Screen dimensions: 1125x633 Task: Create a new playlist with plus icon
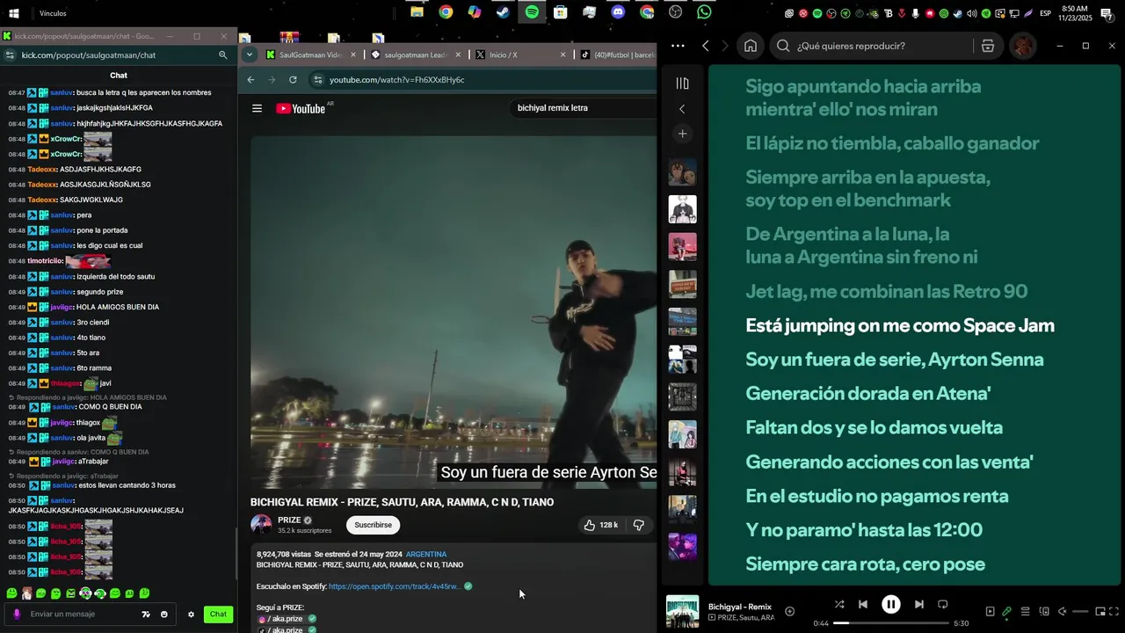[x=682, y=134]
